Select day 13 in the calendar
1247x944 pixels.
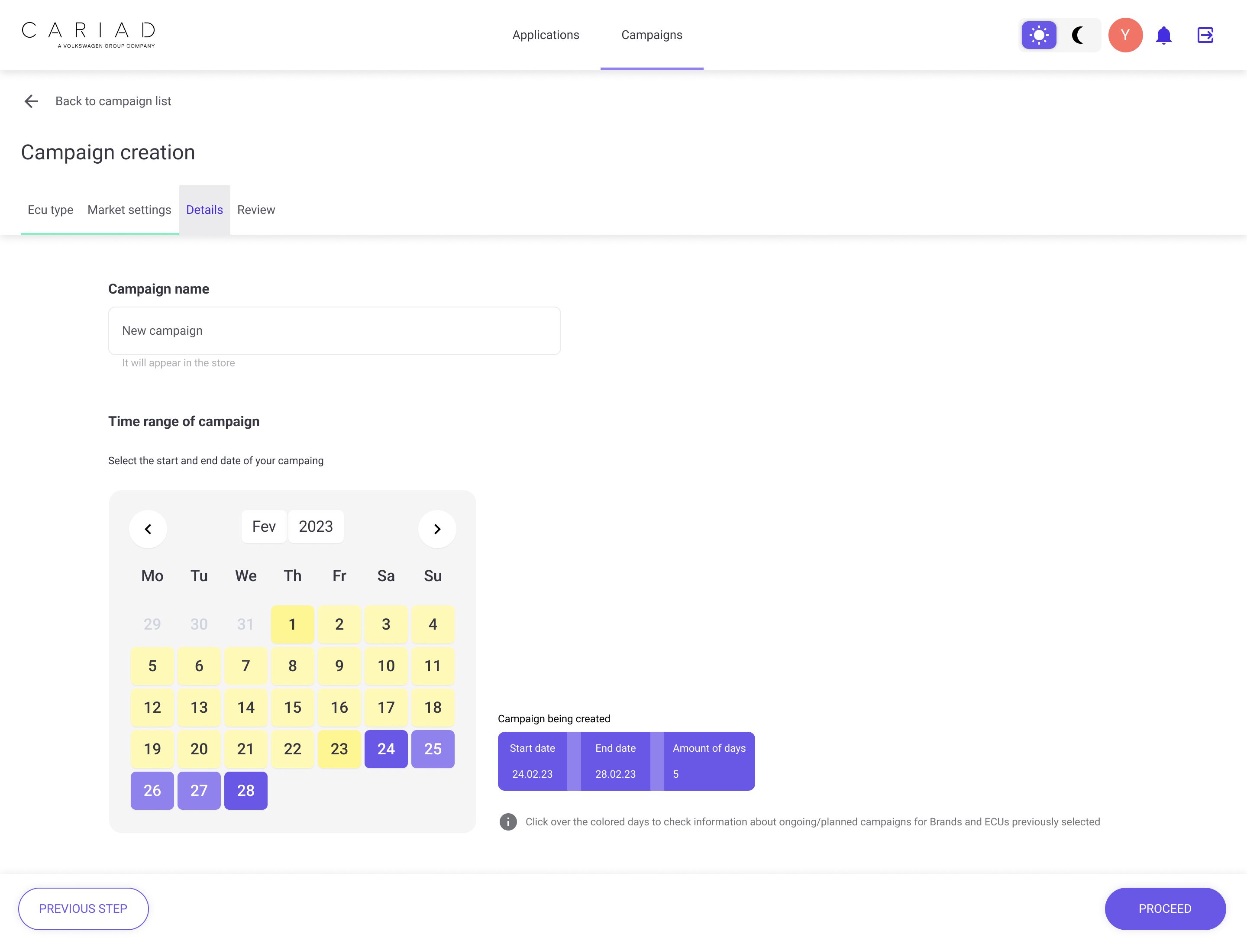[199, 707]
